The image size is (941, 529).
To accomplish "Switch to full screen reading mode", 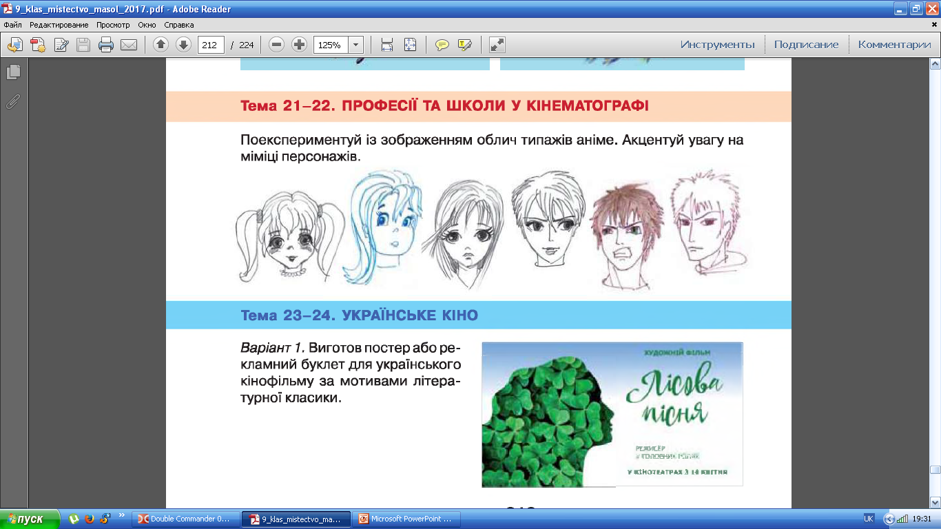I will coord(497,45).
